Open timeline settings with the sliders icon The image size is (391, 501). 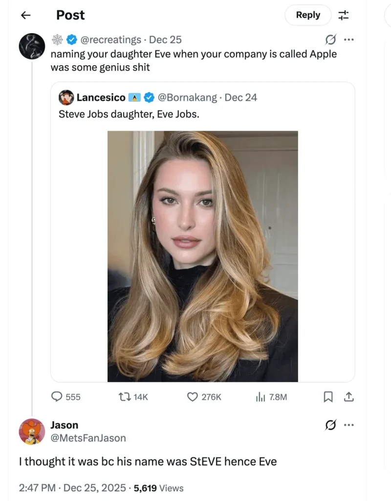point(344,15)
